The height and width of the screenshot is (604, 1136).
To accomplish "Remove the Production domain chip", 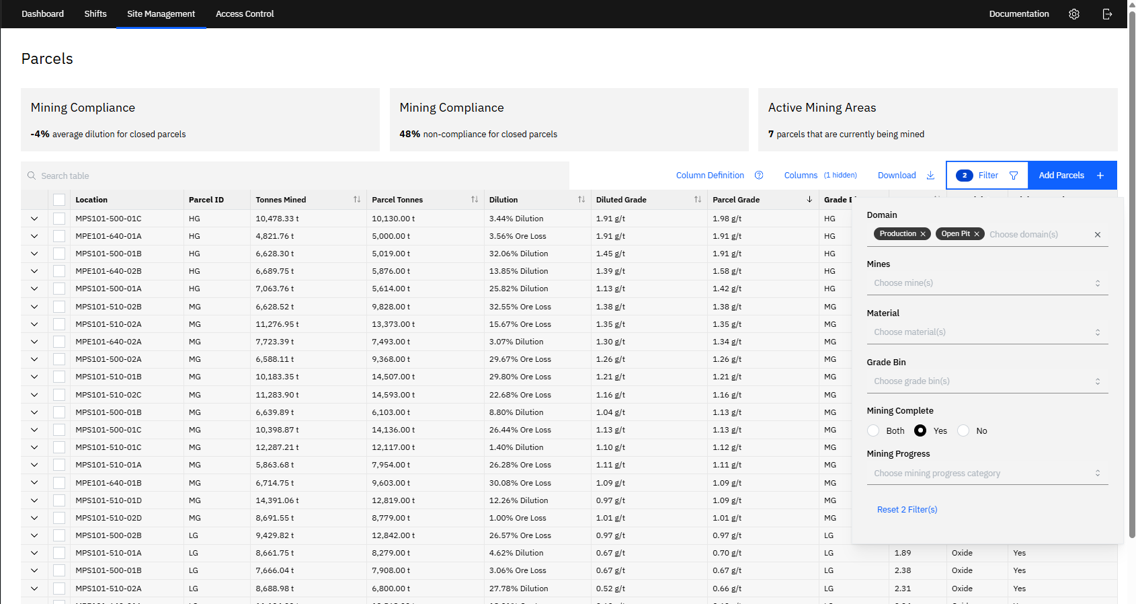I will tap(923, 234).
